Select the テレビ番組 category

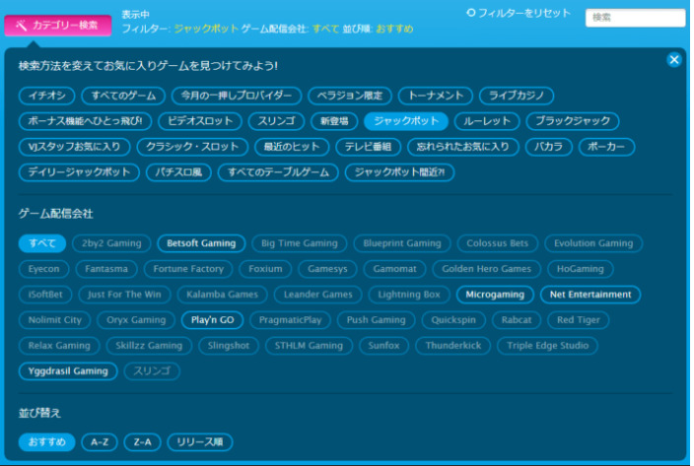(x=369, y=147)
